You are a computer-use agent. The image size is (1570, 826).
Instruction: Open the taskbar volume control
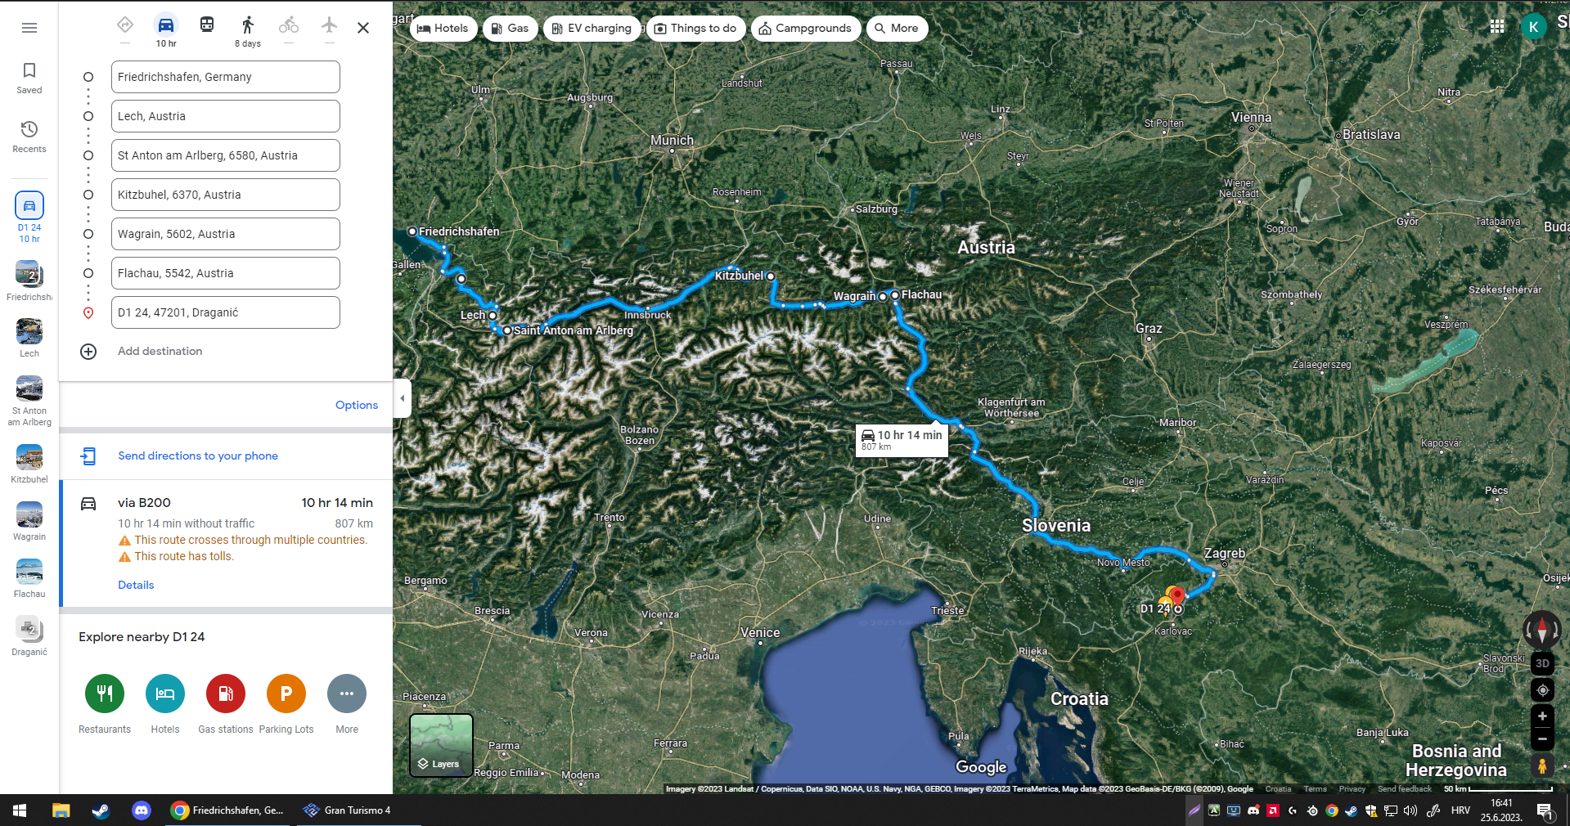(x=1410, y=810)
